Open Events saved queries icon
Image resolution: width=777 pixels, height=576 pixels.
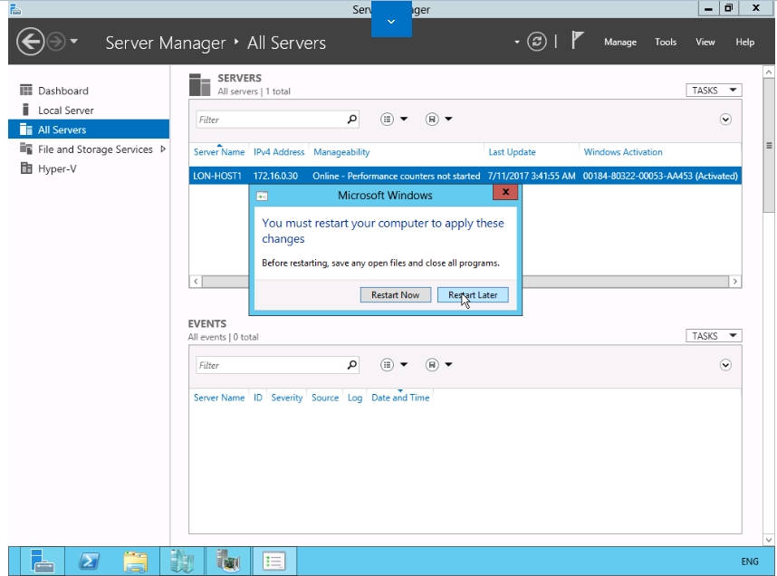(x=432, y=365)
